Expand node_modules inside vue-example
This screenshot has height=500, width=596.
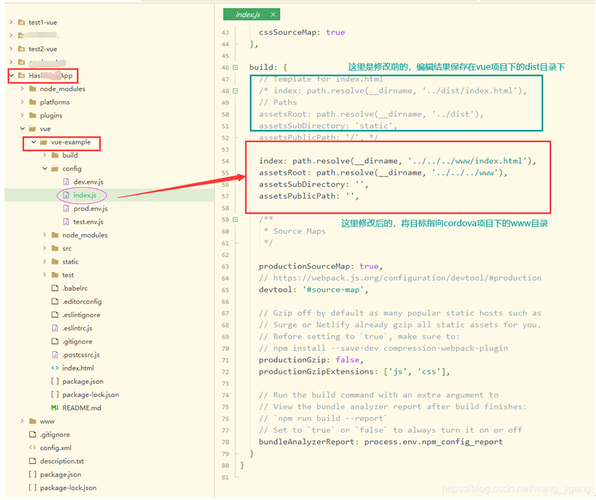pyautogui.click(x=45, y=235)
